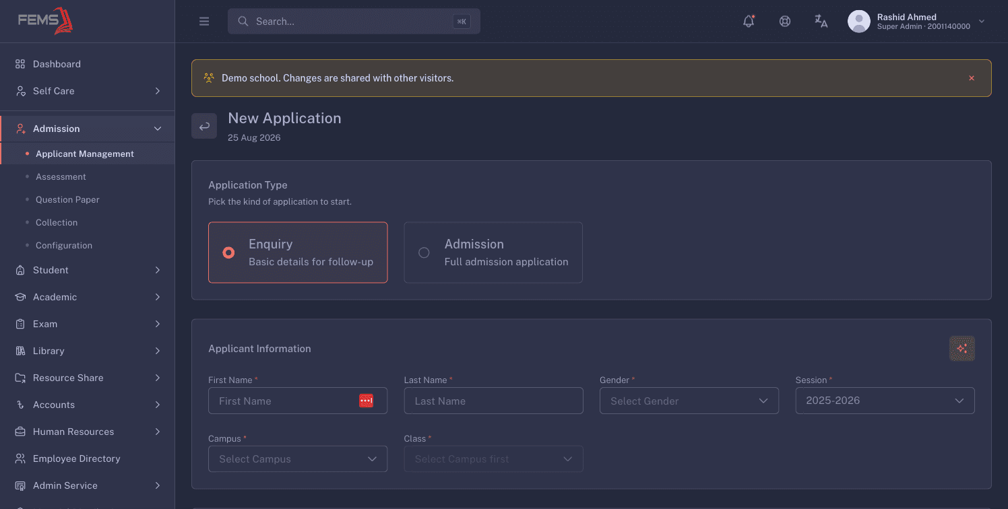Toggle the sidebar hamburger menu

click(x=204, y=22)
